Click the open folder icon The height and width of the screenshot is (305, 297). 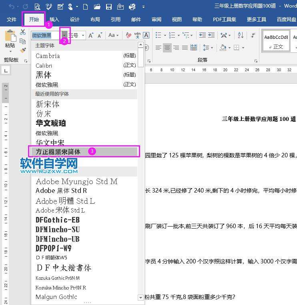97,7
